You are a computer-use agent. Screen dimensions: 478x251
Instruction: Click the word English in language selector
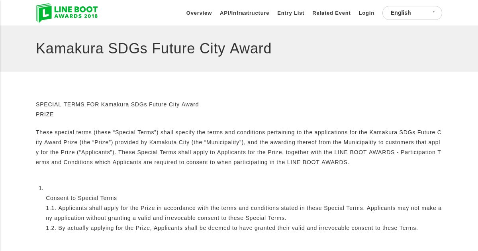(401, 13)
